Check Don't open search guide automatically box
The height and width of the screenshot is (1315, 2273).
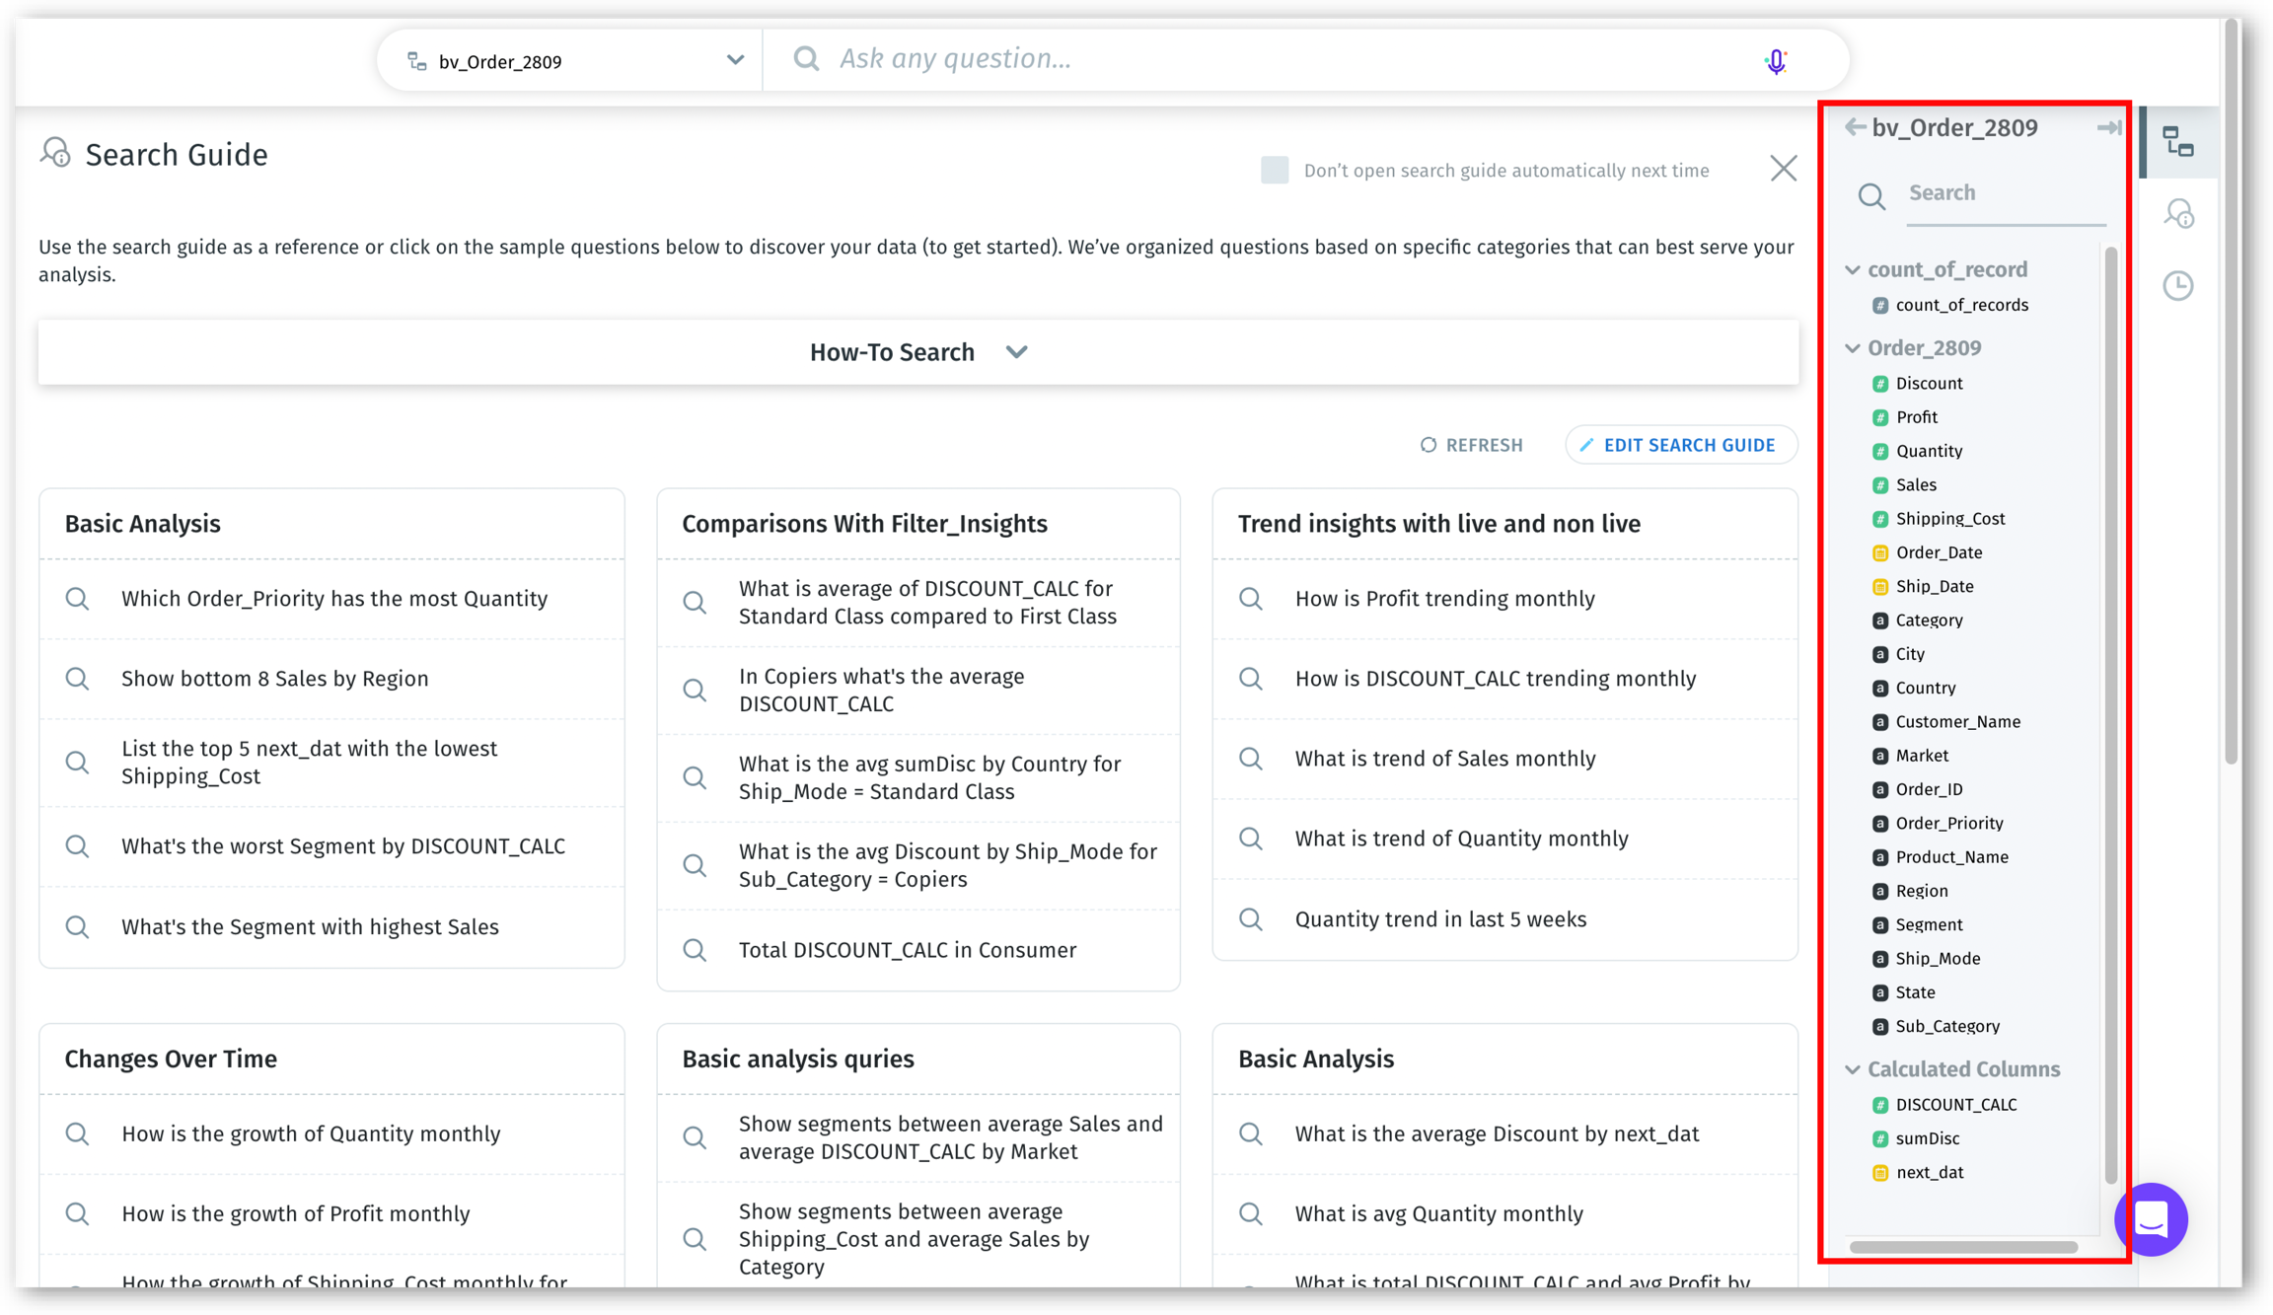click(1274, 170)
